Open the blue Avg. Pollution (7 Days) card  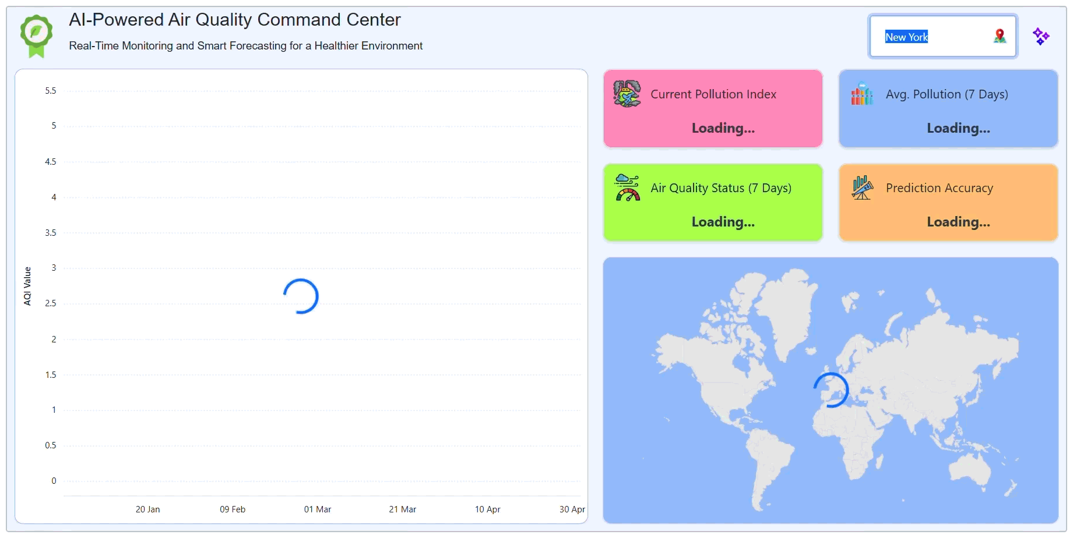[x=948, y=108]
